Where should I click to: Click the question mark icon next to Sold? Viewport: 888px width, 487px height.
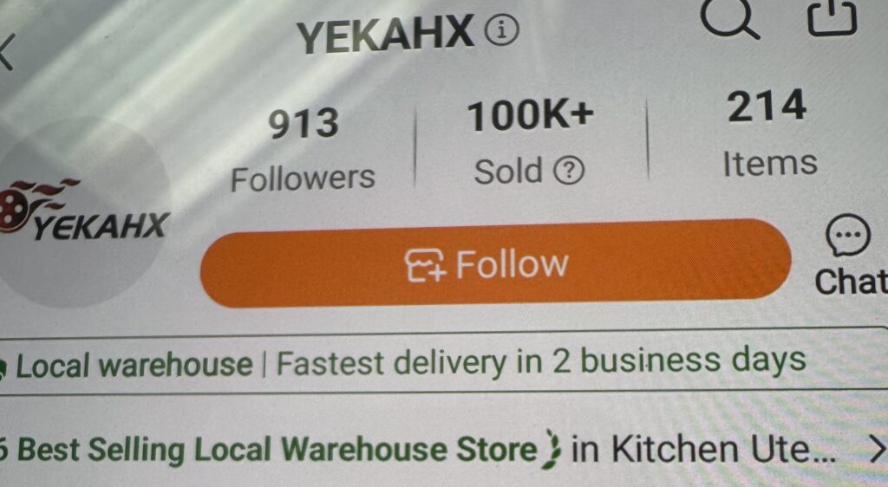point(568,171)
